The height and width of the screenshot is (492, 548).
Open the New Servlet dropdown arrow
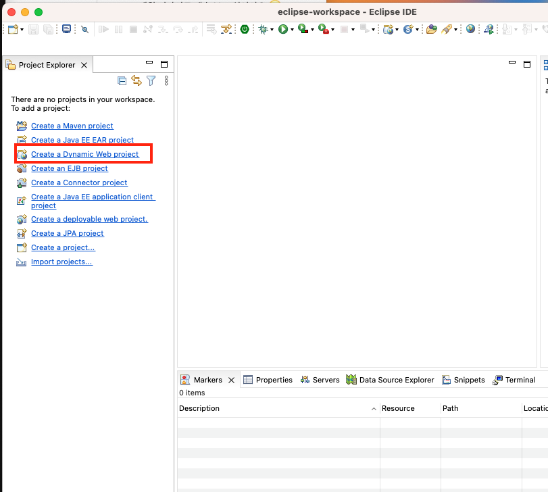[418, 30]
